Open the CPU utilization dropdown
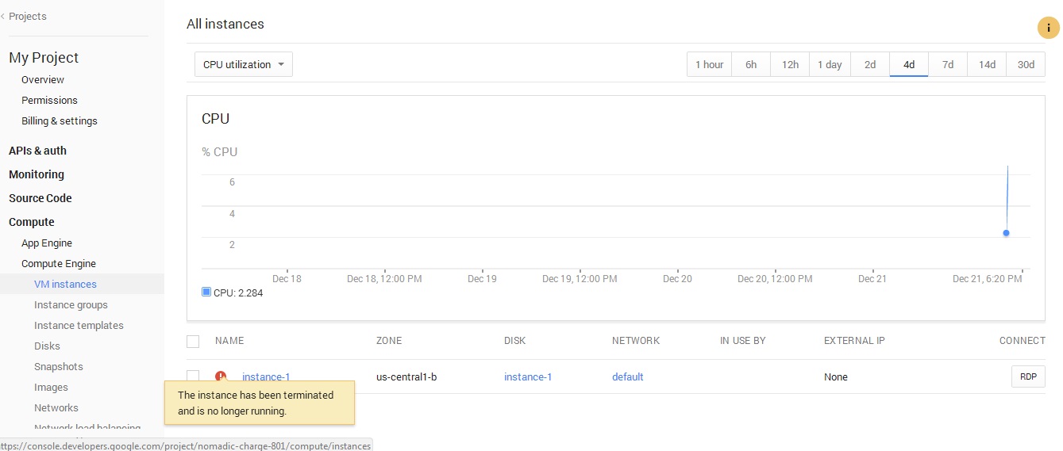Screen dimensions: 1063x451 pos(244,64)
